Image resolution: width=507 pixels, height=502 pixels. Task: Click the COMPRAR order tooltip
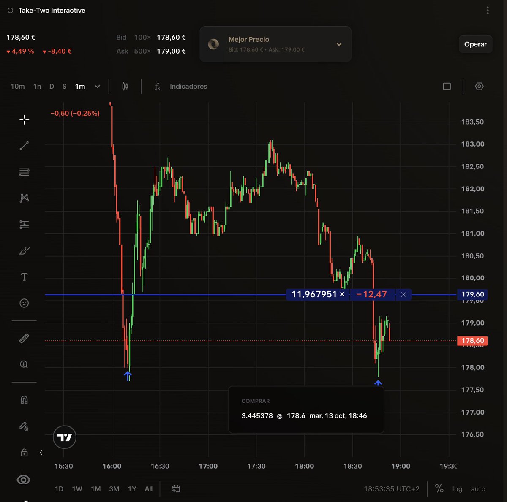click(x=306, y=410)
